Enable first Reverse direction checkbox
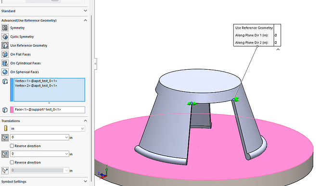The width and height of the screenshot is (332, 186). tap(12, 146)
